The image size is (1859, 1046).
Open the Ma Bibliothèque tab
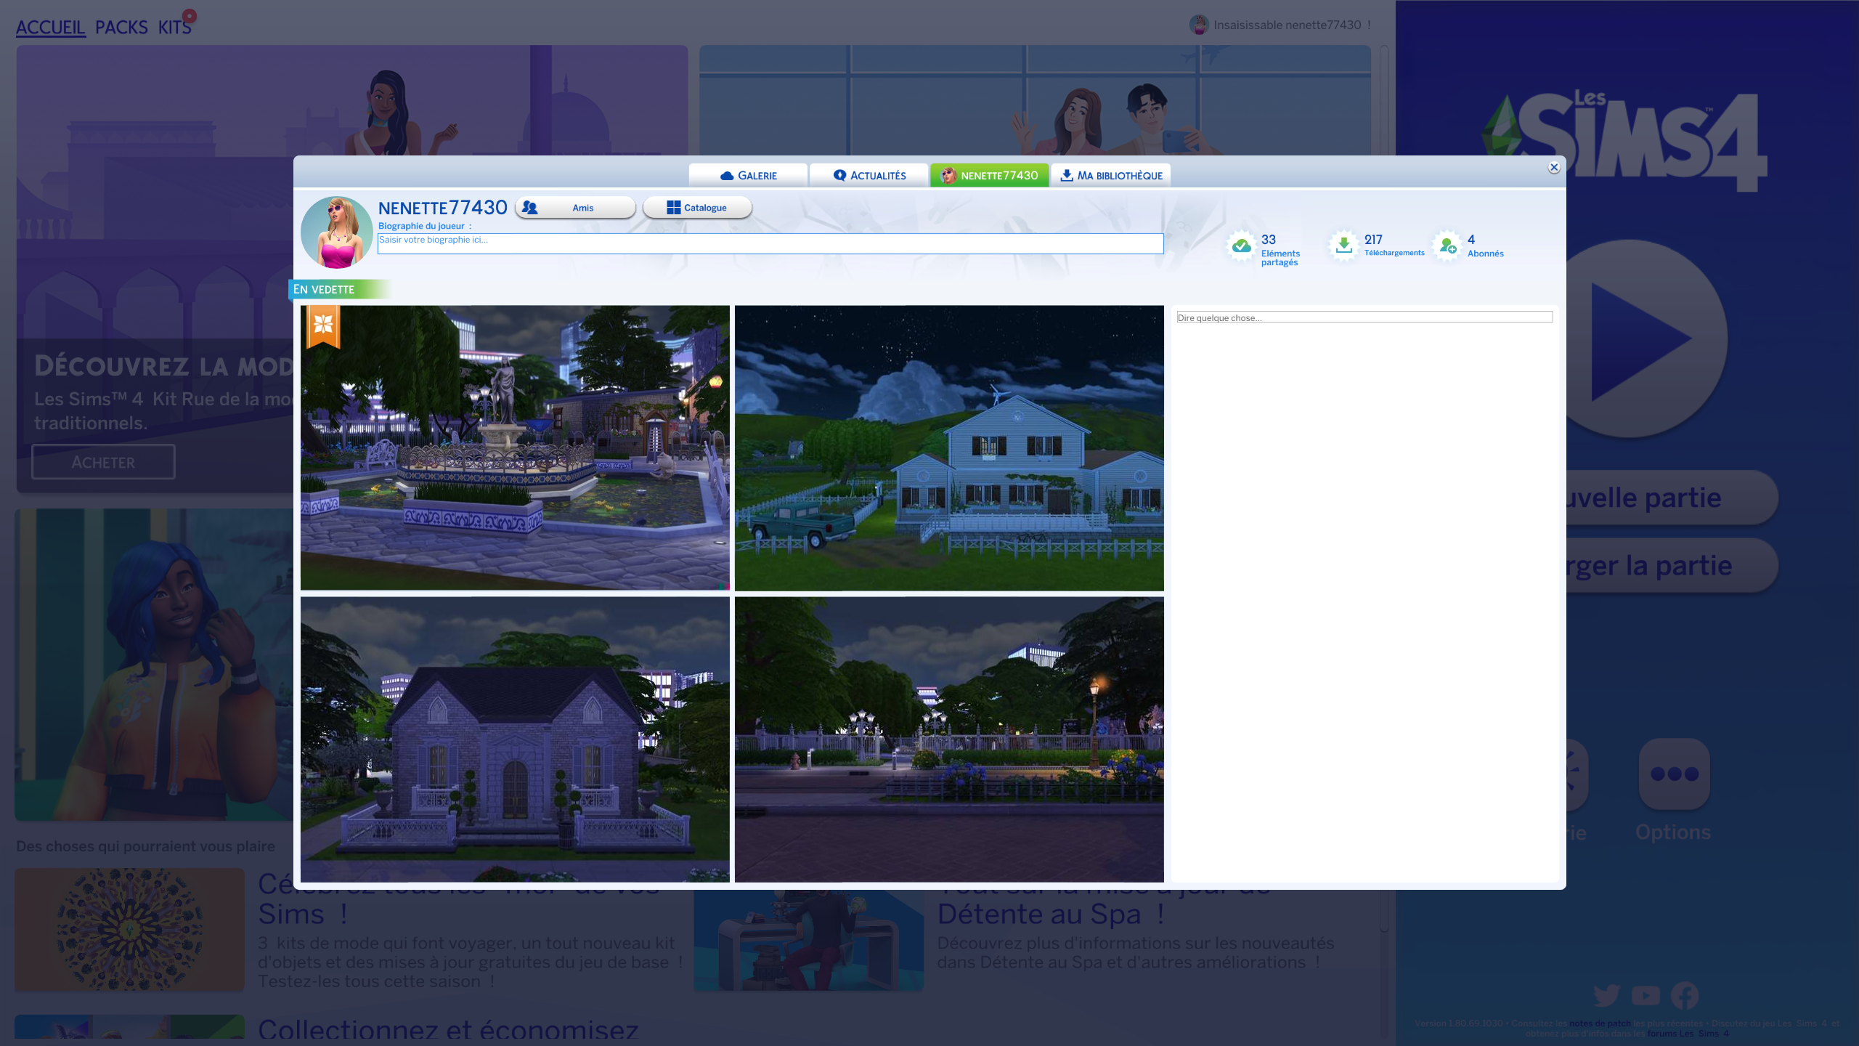click(1110, 176)
